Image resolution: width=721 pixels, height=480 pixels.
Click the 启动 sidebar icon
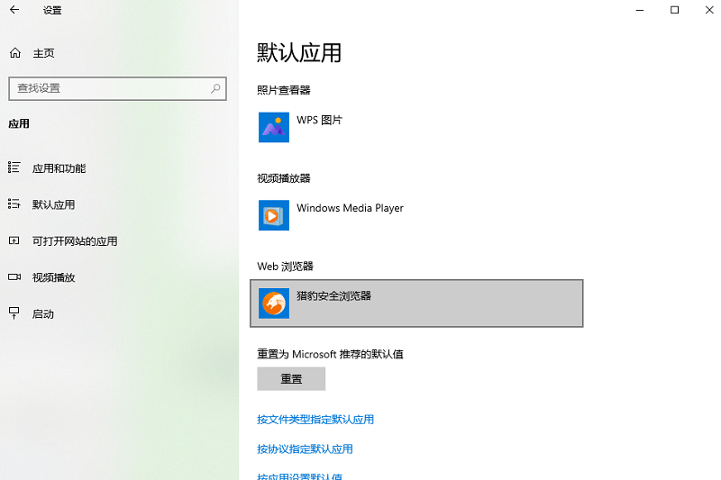(14, 313)
